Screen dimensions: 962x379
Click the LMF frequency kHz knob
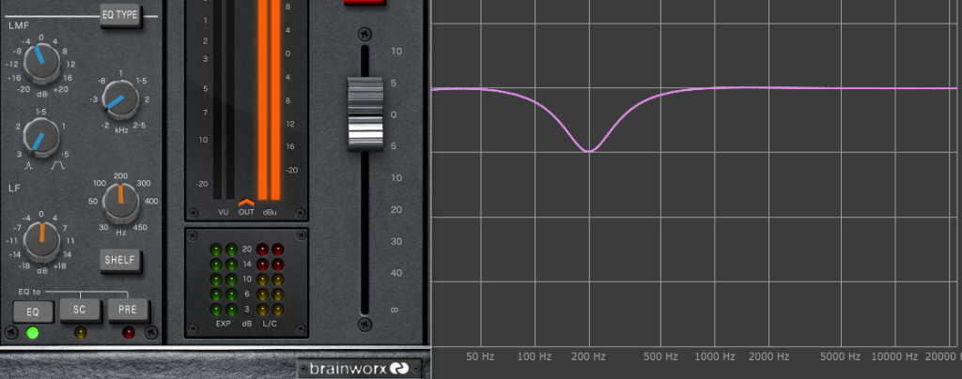117,96
